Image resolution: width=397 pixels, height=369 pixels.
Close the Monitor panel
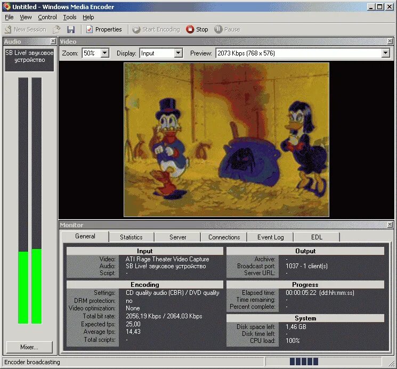click(x=390, y=224)
